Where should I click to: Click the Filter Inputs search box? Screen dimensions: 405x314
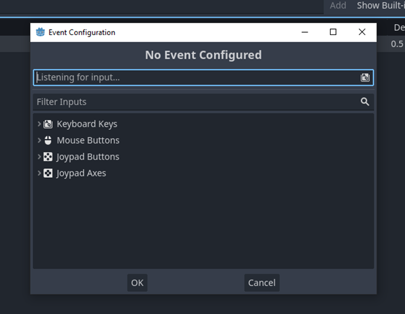[193, 102]
